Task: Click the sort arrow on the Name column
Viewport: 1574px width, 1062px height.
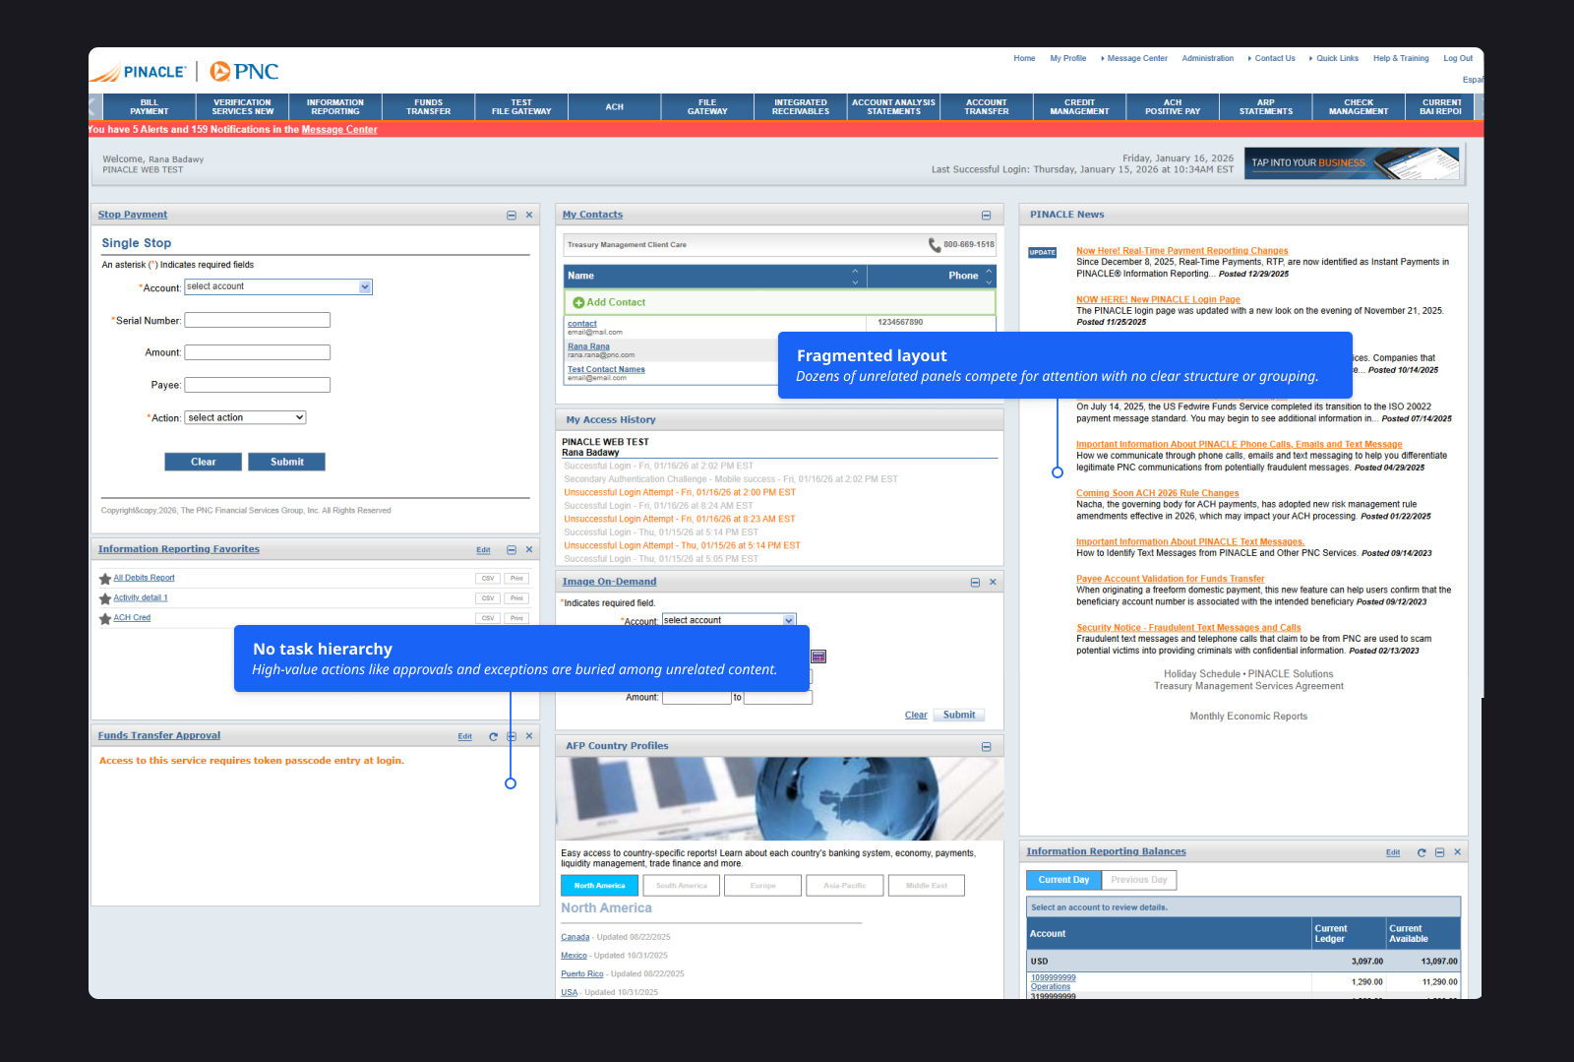Action: pyautogui.click(x=855, y=276)
